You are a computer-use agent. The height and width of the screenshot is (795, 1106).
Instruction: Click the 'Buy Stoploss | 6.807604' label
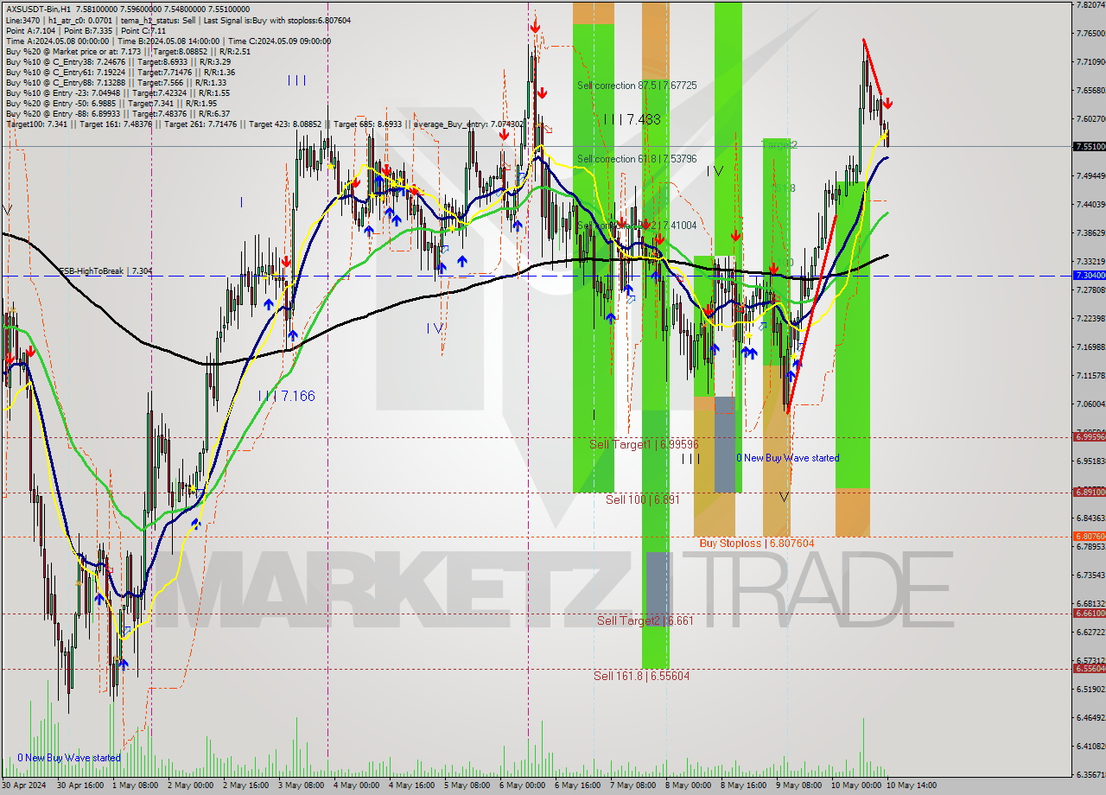tap(757, 544)
